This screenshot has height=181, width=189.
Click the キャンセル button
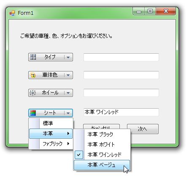(101, 126)
